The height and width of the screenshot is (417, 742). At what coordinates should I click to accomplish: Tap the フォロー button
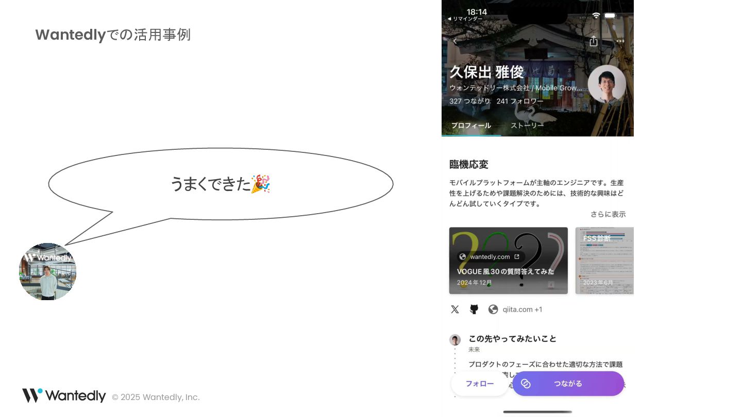pos(480,384)
